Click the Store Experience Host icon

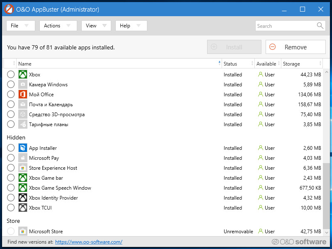[x=23, y=168]
